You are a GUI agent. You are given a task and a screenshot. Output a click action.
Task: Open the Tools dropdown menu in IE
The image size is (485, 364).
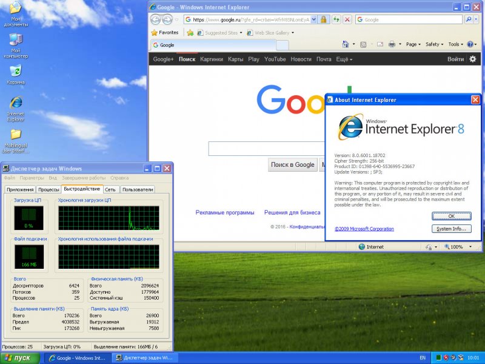click(x=456, y=44)
